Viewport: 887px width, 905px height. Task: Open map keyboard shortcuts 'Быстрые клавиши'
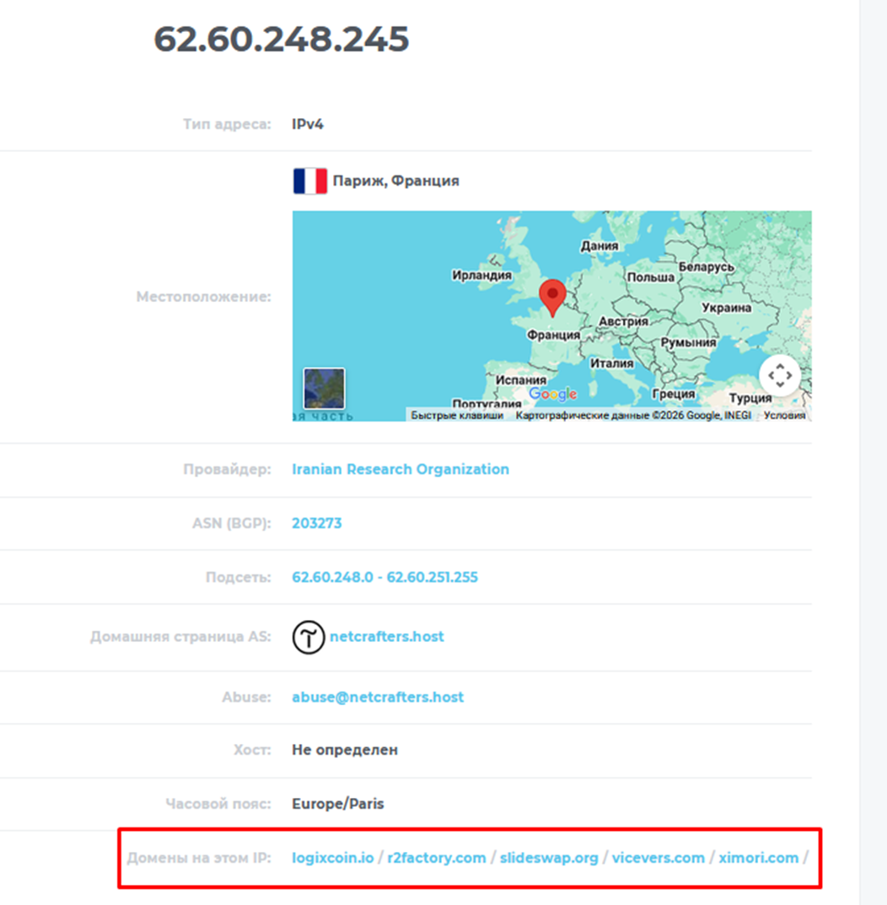coord(457,416)
